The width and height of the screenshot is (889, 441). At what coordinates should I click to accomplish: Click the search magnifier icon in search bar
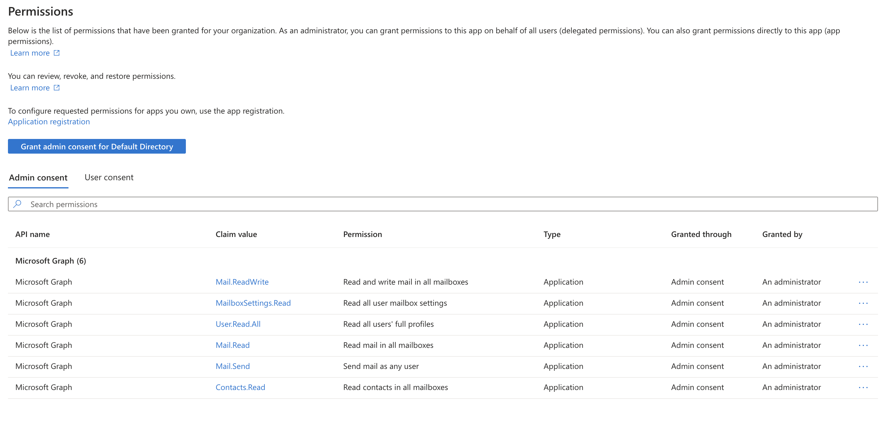(x=17, y=204)
